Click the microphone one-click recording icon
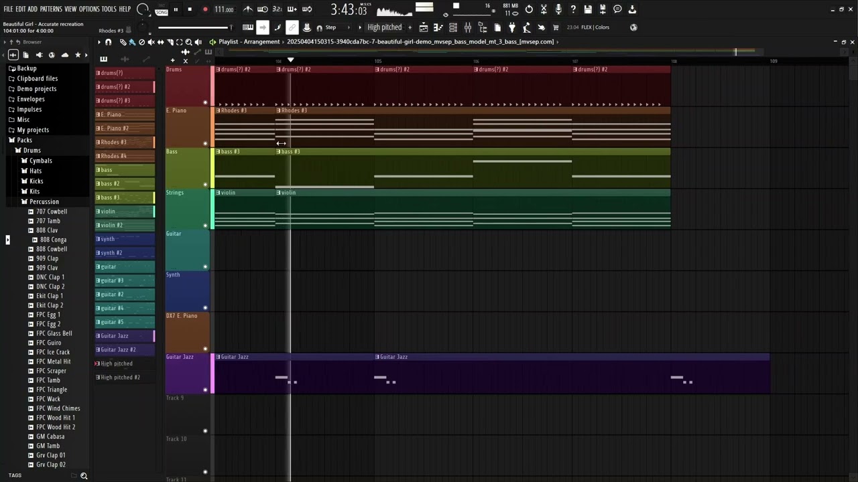 pyautogui.click(x=558, y=9)
